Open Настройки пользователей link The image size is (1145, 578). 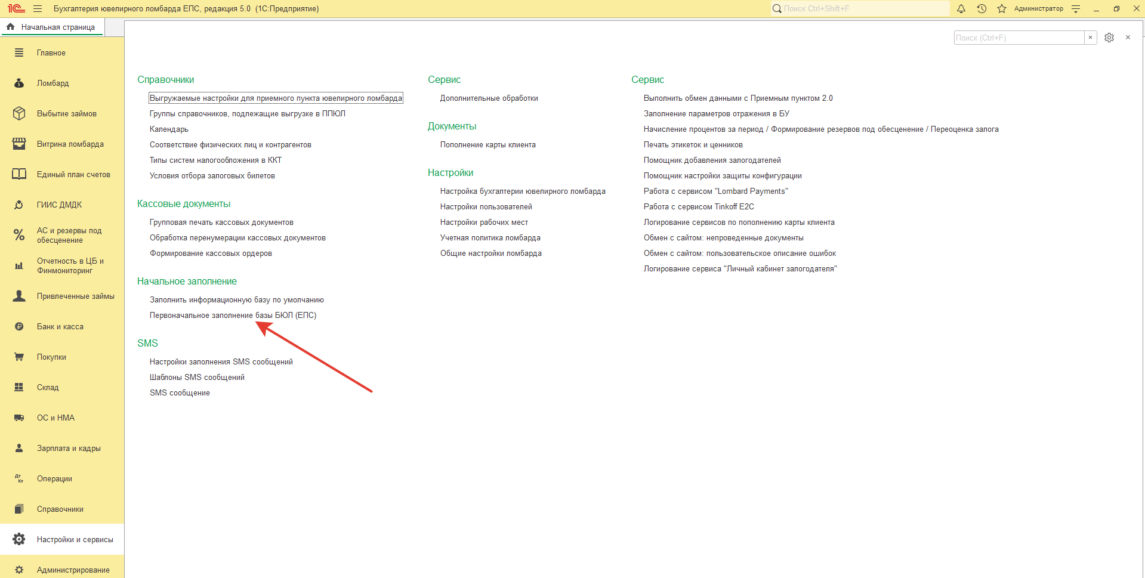(x=486, y=207)
